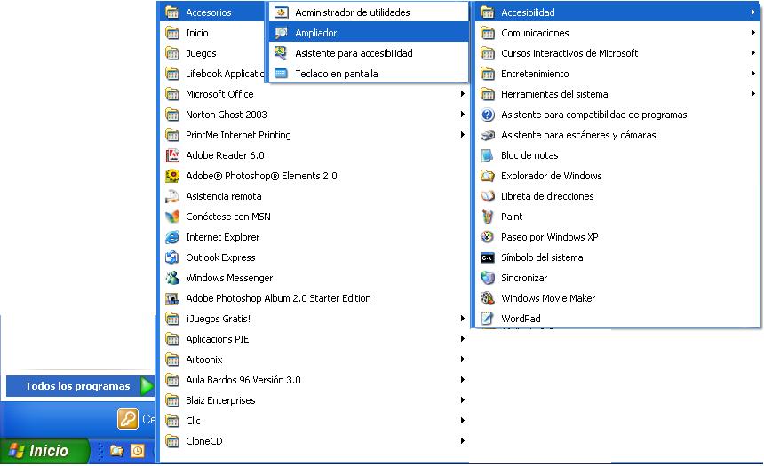Expand Herramientas del sistema arrow
764x466 pixels.
click(x=753, y=94)
